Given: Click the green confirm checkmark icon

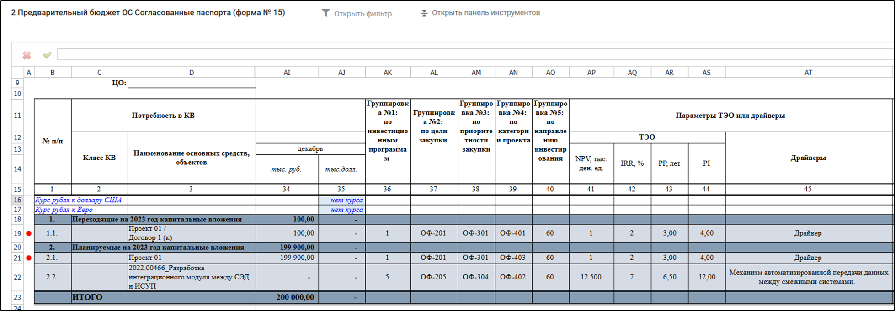Looking at the screenshot, I should [x=47, y=55].
